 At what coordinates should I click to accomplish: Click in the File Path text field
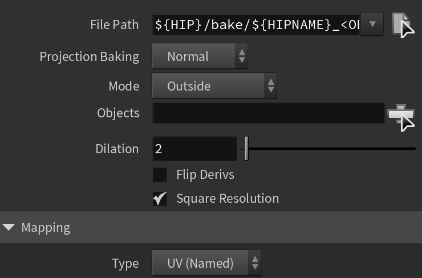[x=257, y=24]
